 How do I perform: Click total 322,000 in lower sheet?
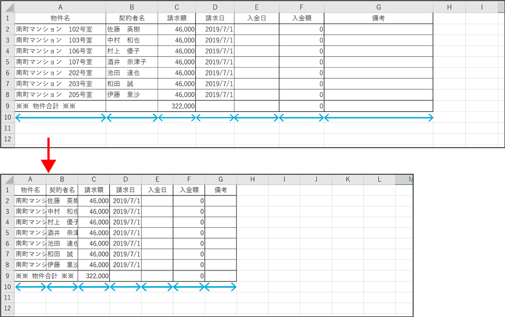click(94, 276)
